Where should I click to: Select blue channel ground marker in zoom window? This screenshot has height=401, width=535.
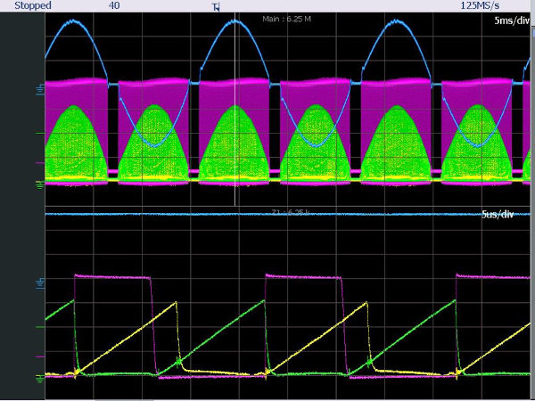[x=40, y=283]
